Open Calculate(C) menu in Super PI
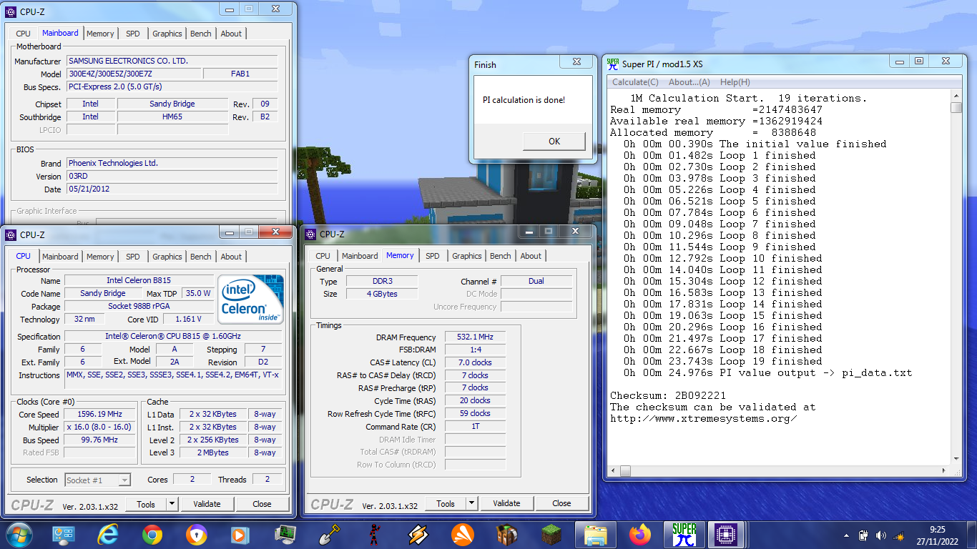977x549 pixels. pos(635,82)
